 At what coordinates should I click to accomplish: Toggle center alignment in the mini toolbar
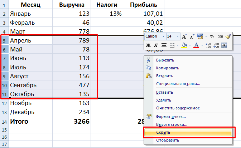[x=164, y=45]
